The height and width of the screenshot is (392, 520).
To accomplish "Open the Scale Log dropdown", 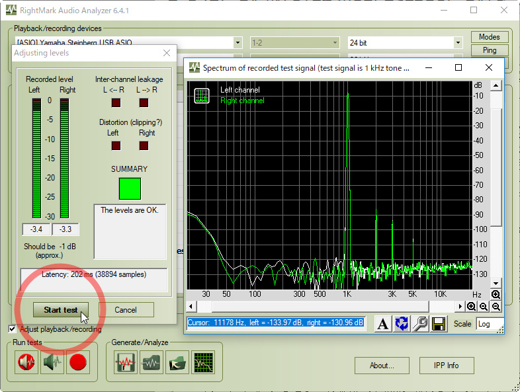I will [x=490, y=324].
